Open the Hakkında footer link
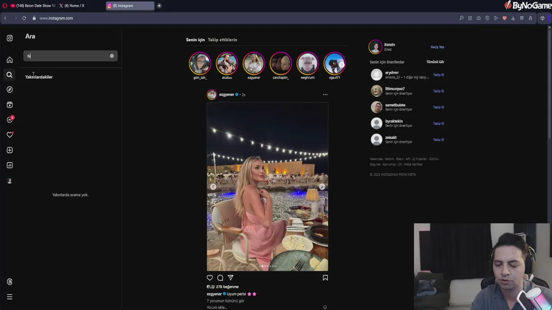The width and height of the screenshot is (552, 310). (376, 159)
